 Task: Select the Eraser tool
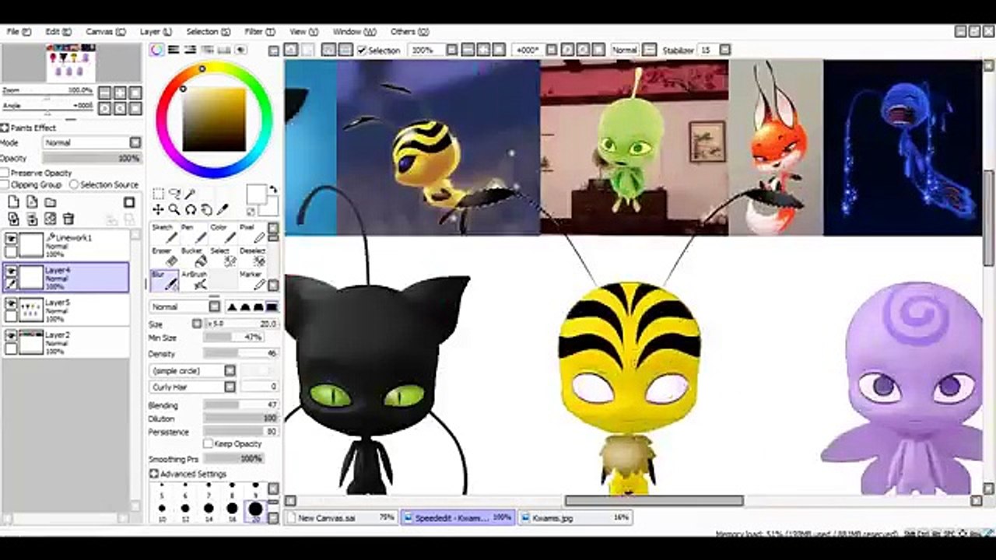[x=164, y=257]
